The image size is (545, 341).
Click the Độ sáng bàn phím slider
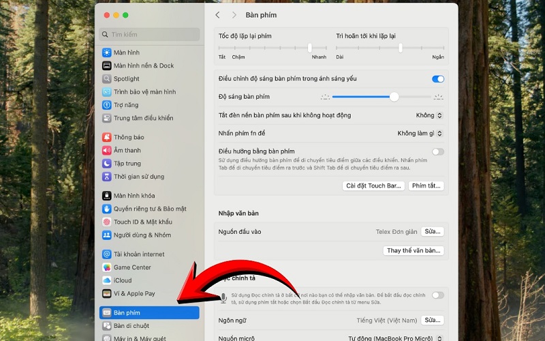382,97
